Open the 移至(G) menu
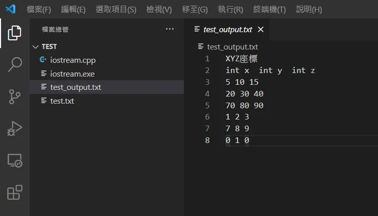378x216 pixels. click(195, 9)
